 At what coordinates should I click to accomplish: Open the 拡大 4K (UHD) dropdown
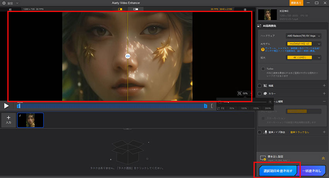click(x=303, y=57)
